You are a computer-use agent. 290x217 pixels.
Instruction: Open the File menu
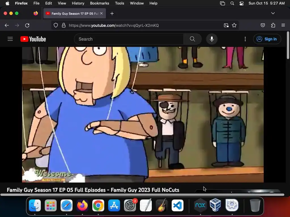(37, 3)
